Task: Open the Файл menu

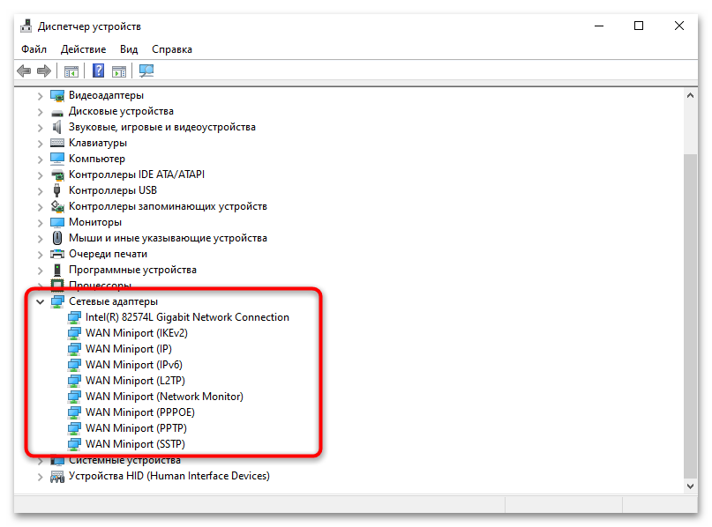Action: pos(34,49)
